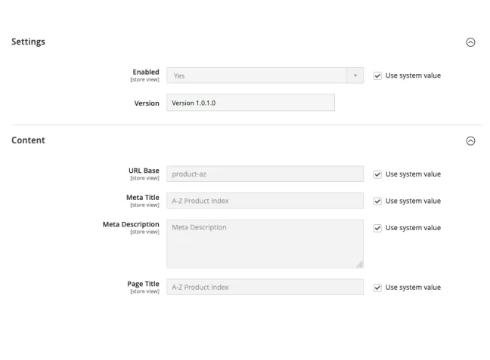Click the Meta Description textarea resize handle
The width and height of the screenshot is (490, 360).
pyautogui.click(x=359, y=264)
